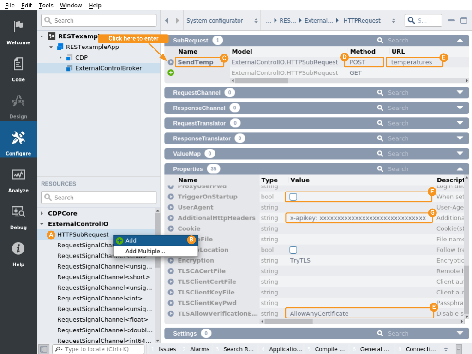Click arrow icon beside SendTemp row
Image resolution: width=472 pixels, height=354 pixels.
[171, 62]
